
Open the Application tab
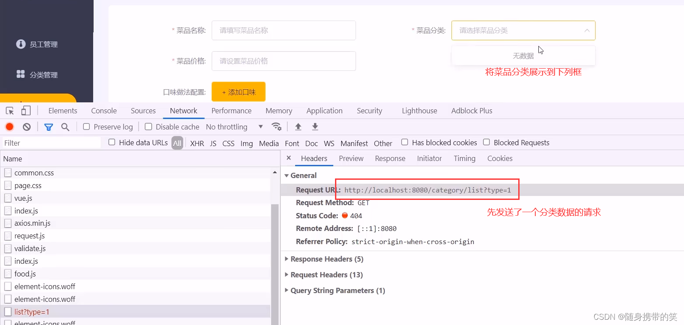tap(325, 111)
